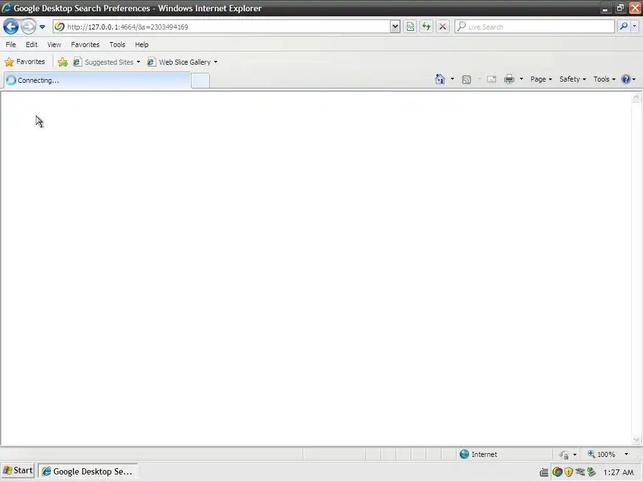Click Add to Favorites Bar icon
This screenshot has width=643, height=482.
pyautogui.click(x=63, y=62)
